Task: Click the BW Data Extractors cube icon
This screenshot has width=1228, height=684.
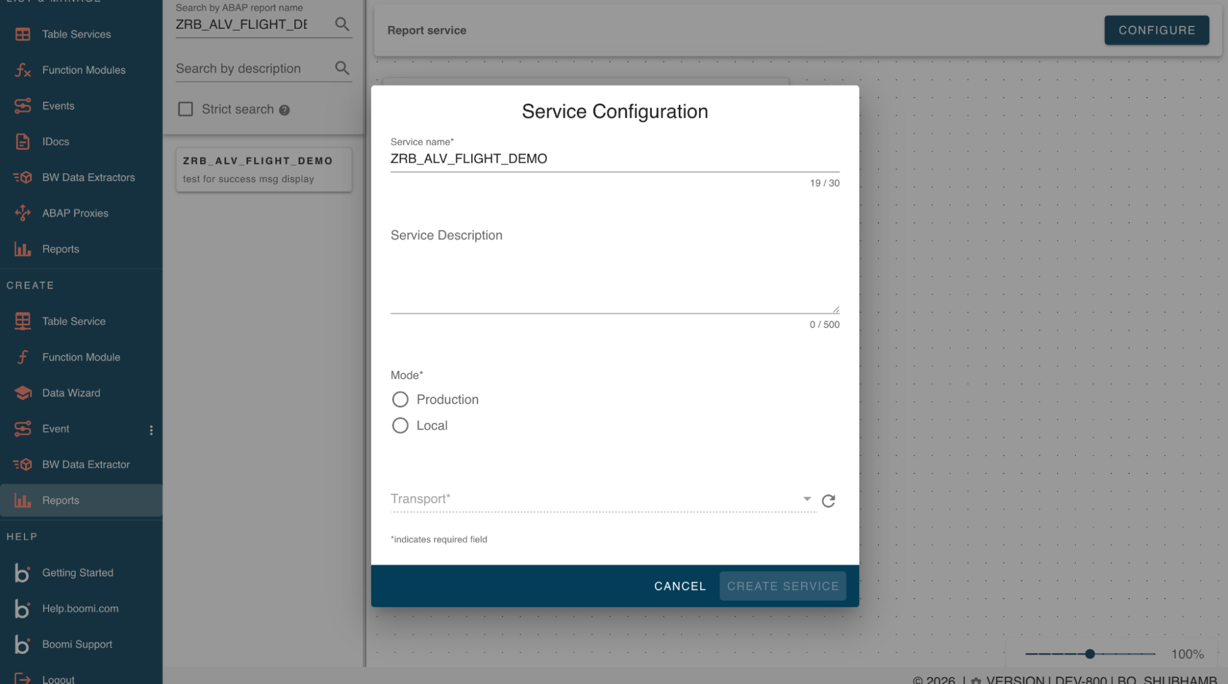Action: pos(23,177)
